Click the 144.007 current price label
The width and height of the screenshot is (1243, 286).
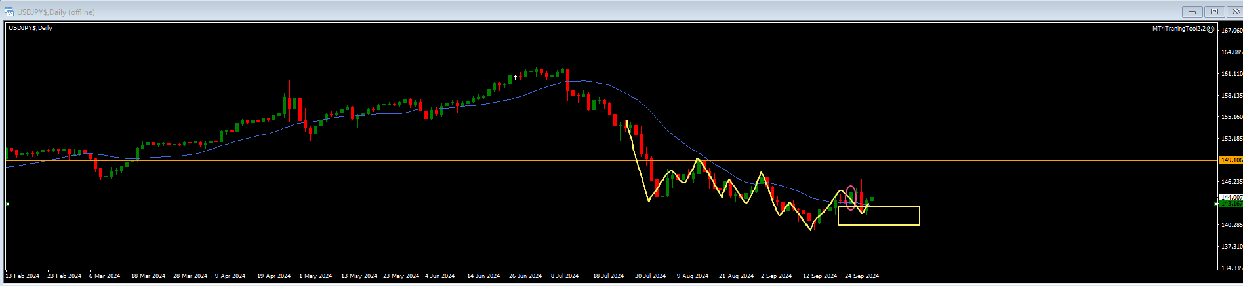click(1231, 197)
